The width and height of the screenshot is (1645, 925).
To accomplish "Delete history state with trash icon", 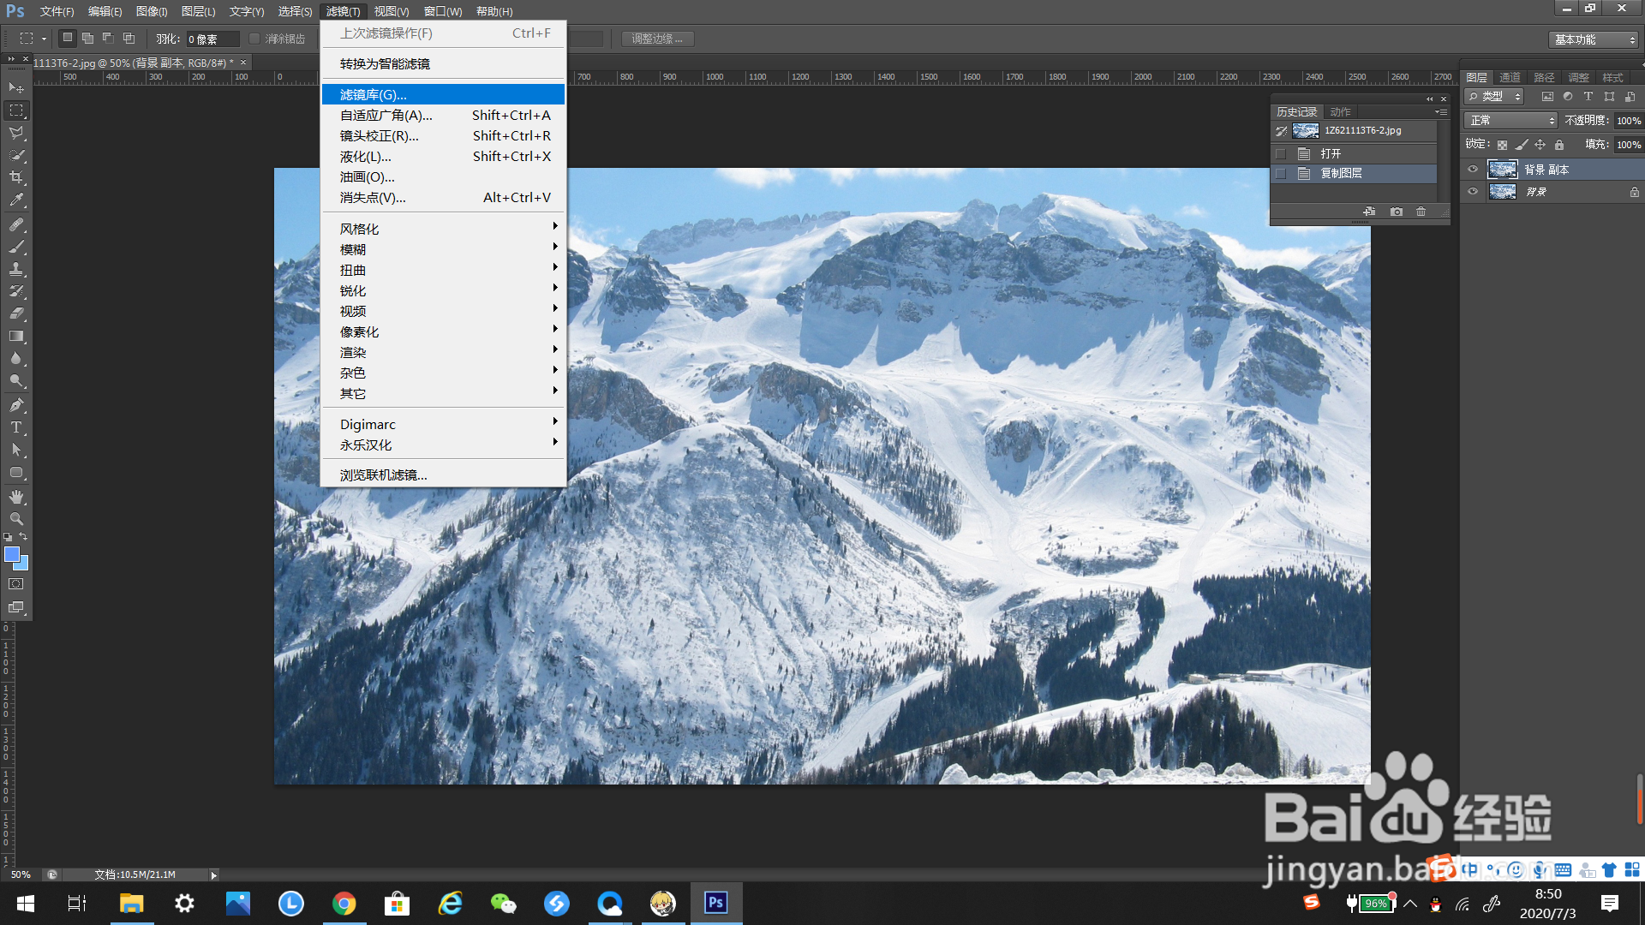I will tap(1421, 212).
